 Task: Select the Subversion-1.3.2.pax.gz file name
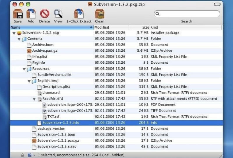[58, 140]
